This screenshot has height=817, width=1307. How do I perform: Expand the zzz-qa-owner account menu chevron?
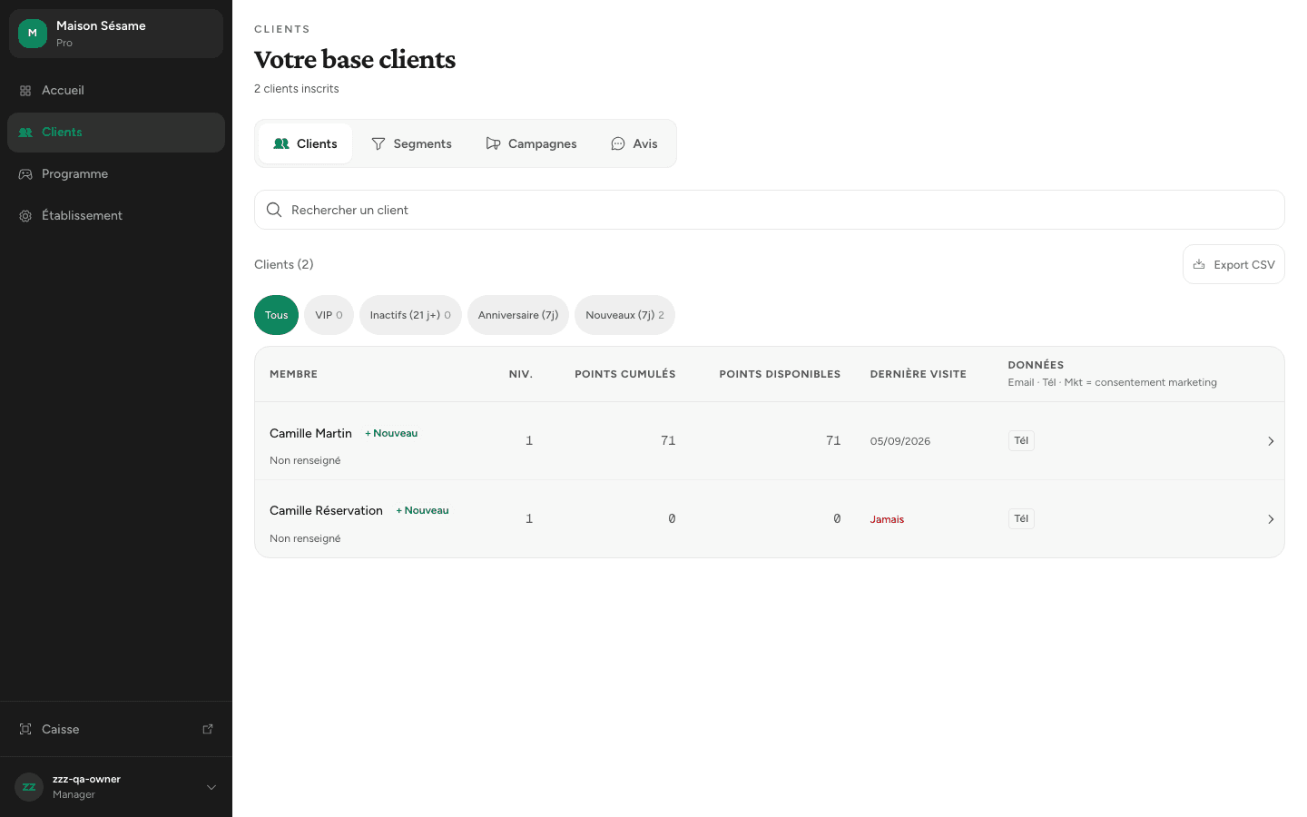click(x=211, y=787)
